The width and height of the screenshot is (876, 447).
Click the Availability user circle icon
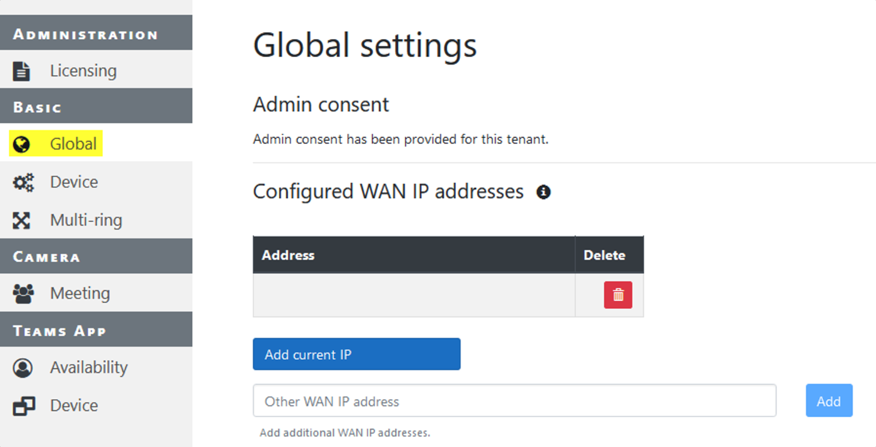(x=23, y=368)
